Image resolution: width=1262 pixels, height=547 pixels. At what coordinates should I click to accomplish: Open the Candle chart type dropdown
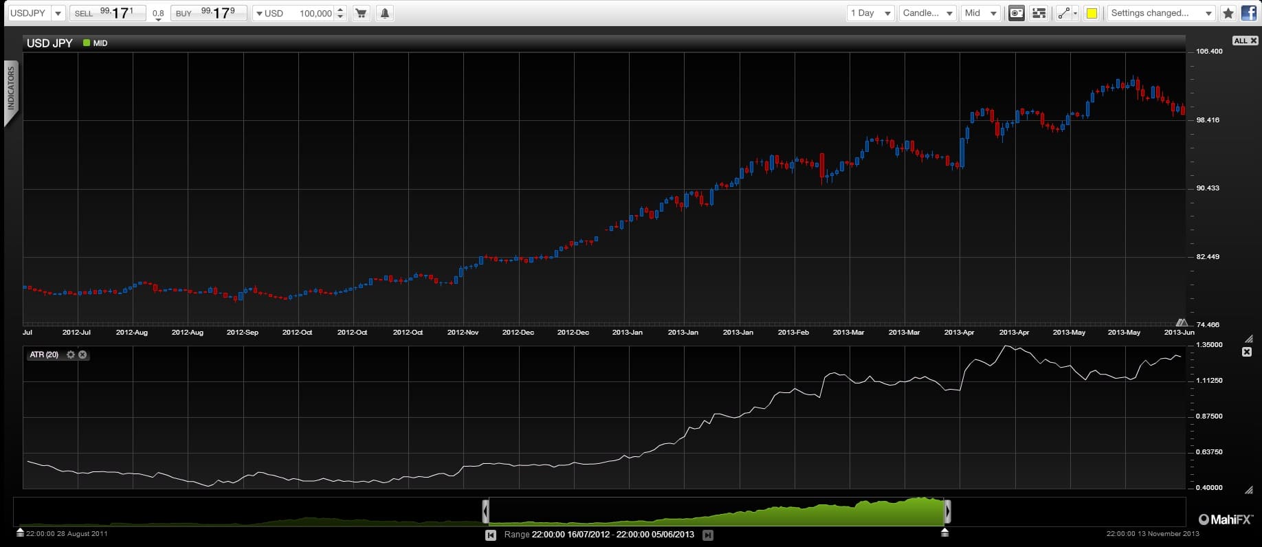(x=928, y=13)
